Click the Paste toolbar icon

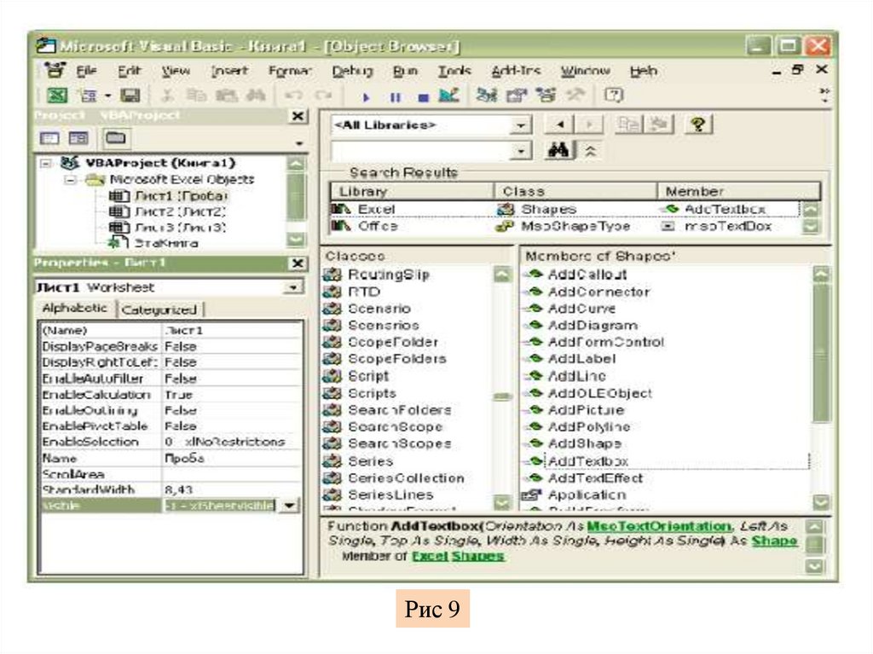pos(226,95)
